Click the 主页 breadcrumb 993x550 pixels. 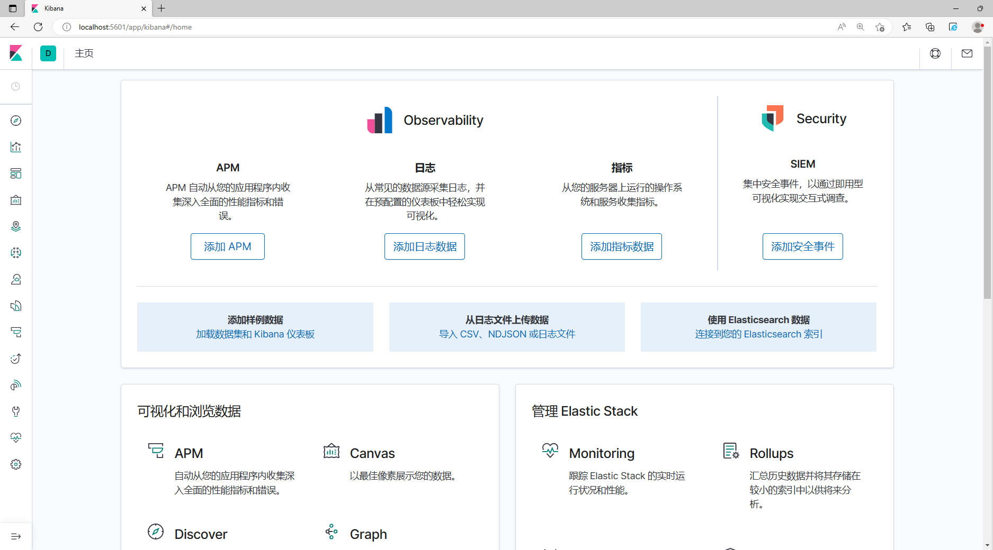(x=84, y=53)
